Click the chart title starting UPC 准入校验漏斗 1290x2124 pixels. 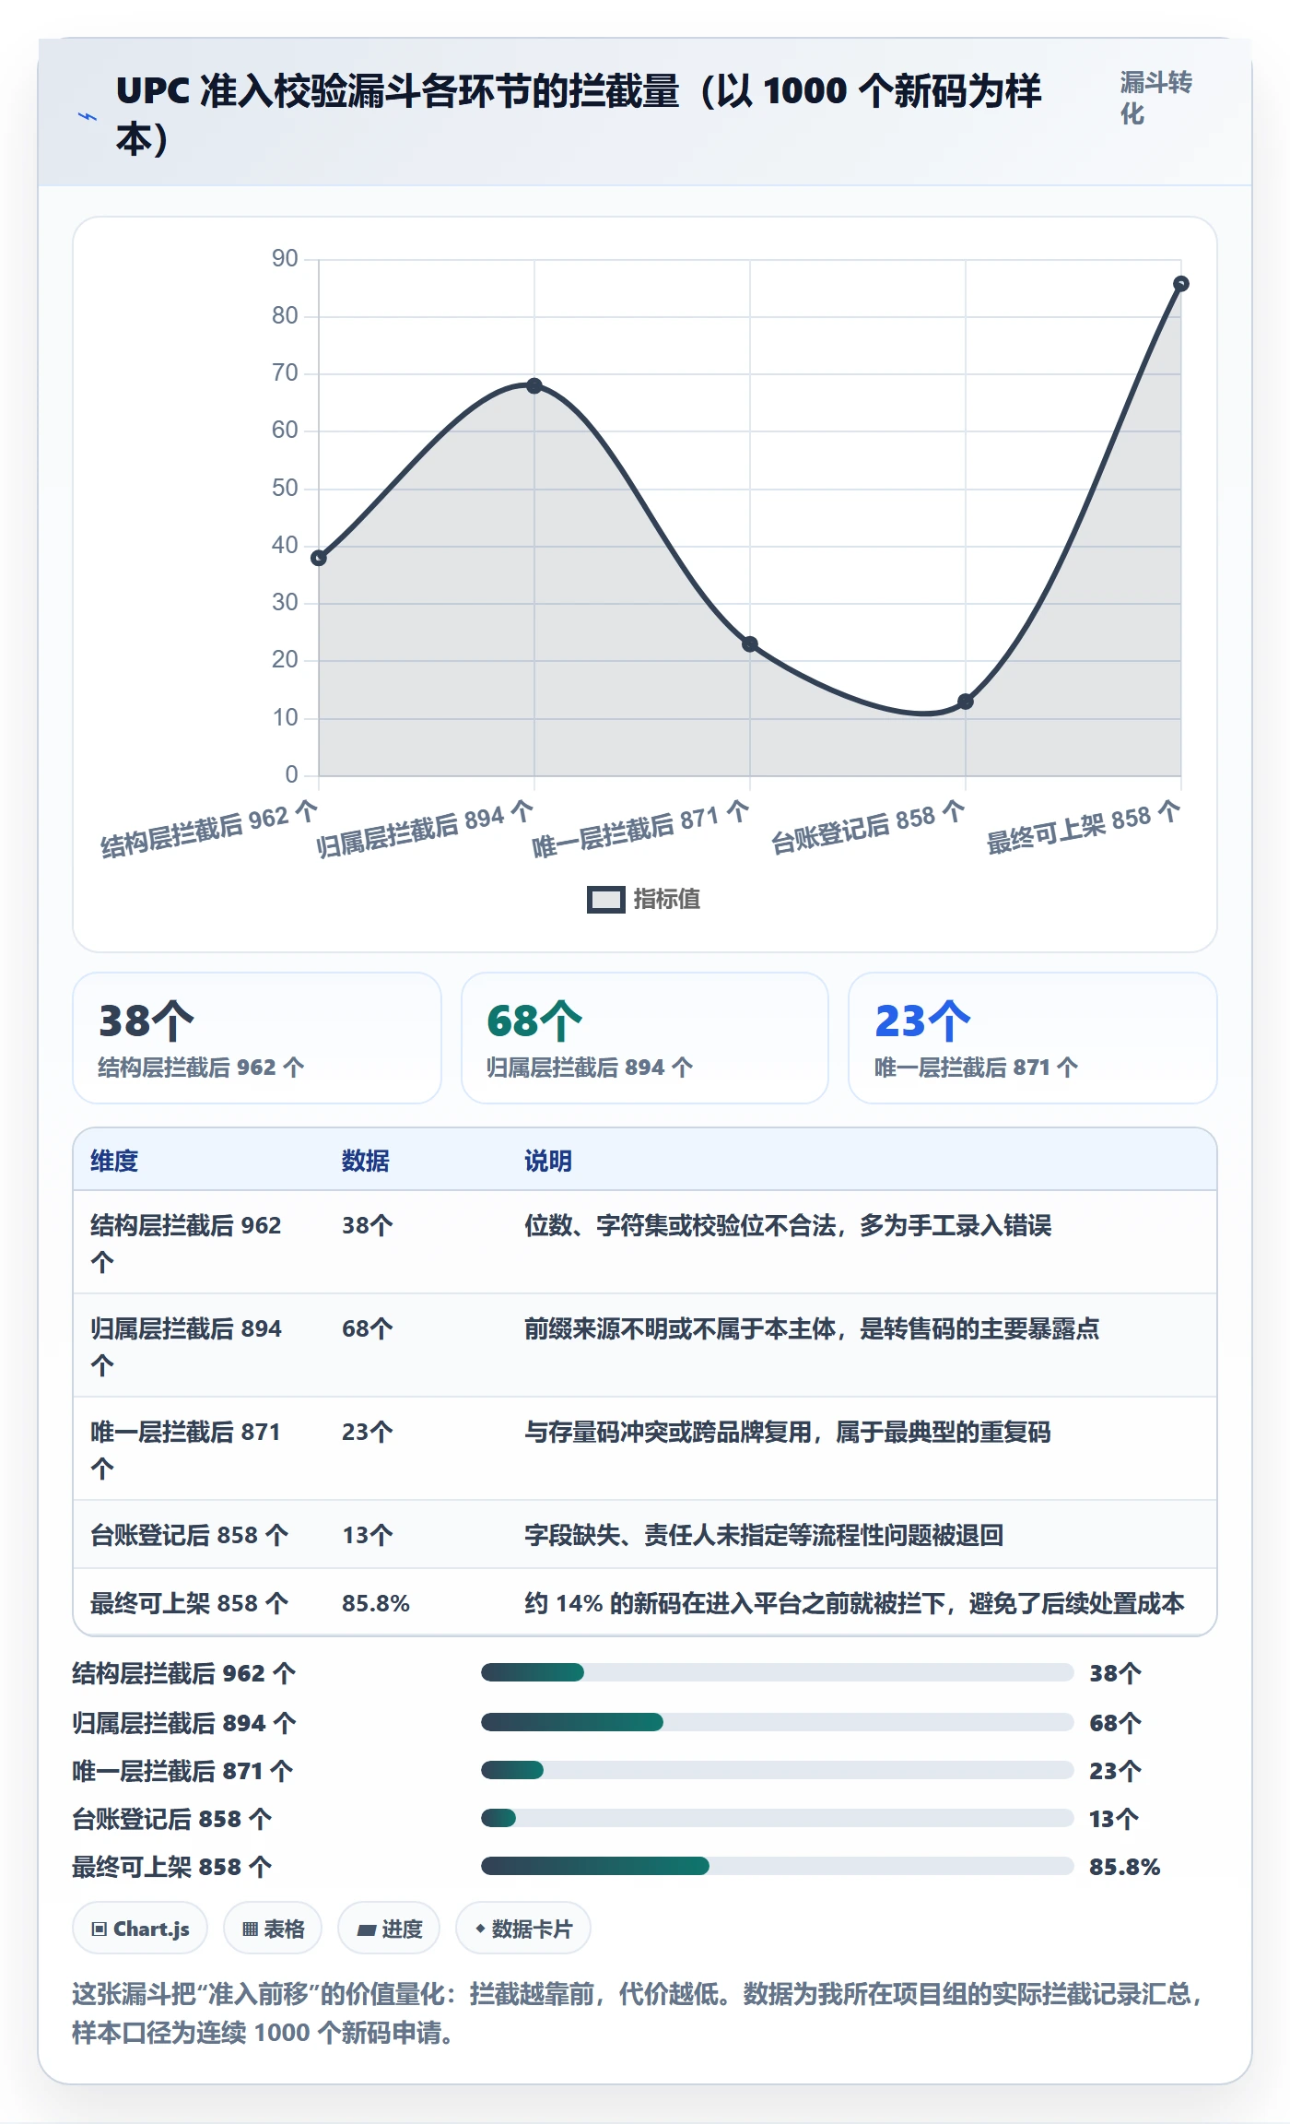pos(579,114)
